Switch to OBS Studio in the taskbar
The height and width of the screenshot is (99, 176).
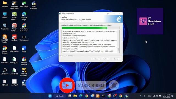pyautogui.click(x=115, y=96)
